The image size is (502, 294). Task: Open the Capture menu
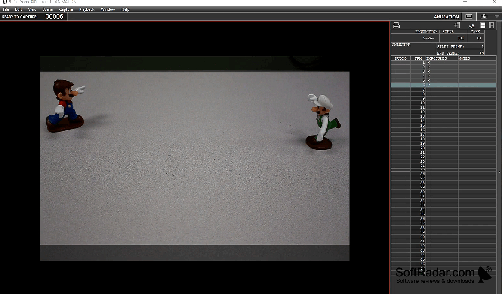pos(66,9)
